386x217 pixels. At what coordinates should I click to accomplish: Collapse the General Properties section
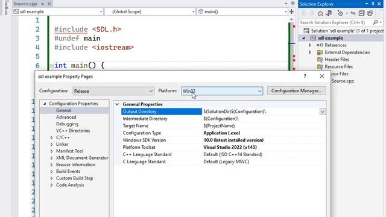click(x=117, y=104)
